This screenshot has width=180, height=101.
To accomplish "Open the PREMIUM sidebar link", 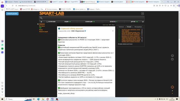I will coord(42,24).
